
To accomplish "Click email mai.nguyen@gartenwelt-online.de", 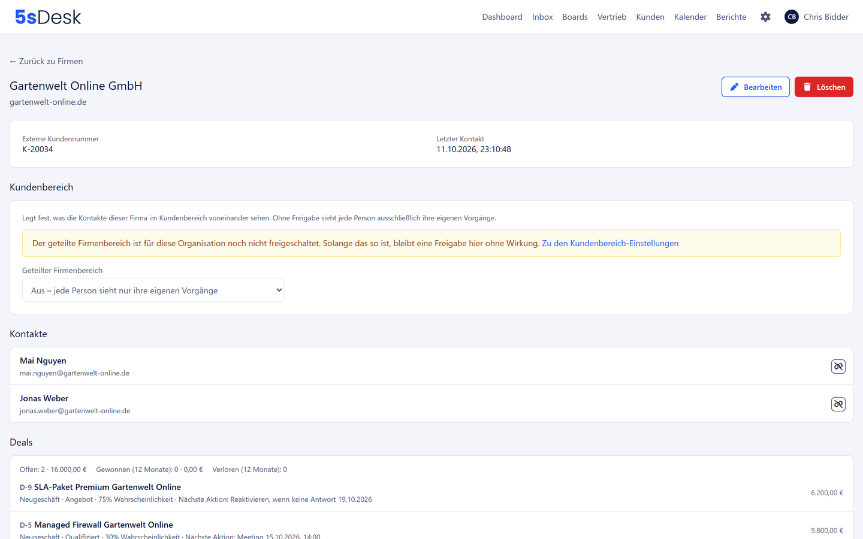I will click(x=74, y=373).
